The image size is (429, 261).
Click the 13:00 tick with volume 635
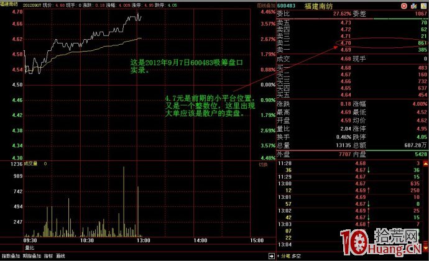pos(349,183)
